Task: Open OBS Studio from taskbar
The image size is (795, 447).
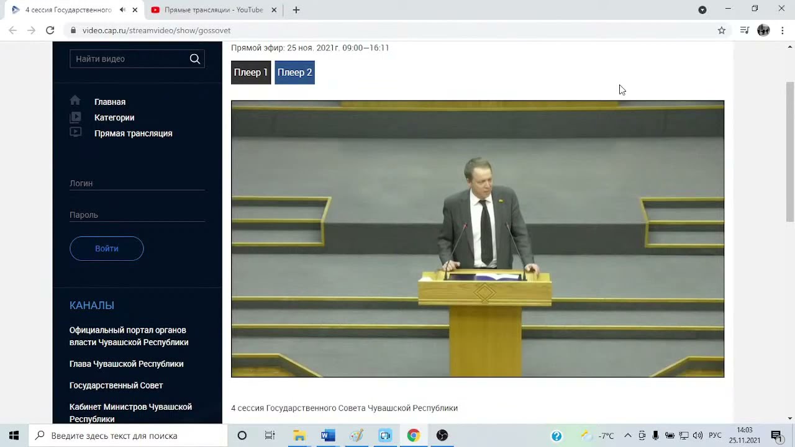Action: (442, 435)
